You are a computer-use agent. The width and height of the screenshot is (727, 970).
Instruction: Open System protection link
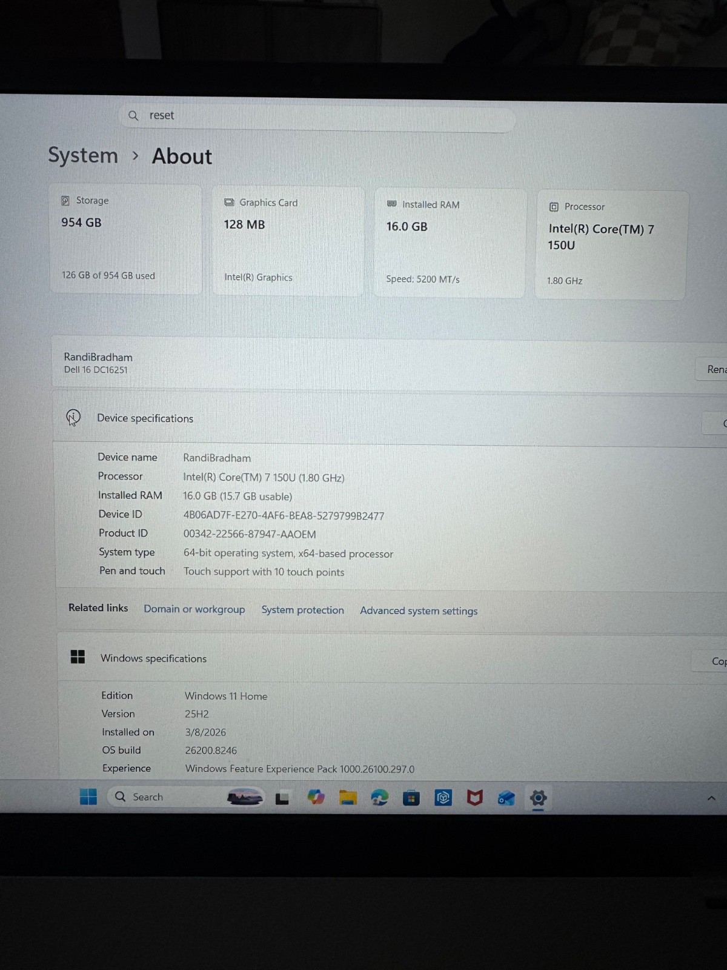[x=303, y=610]
